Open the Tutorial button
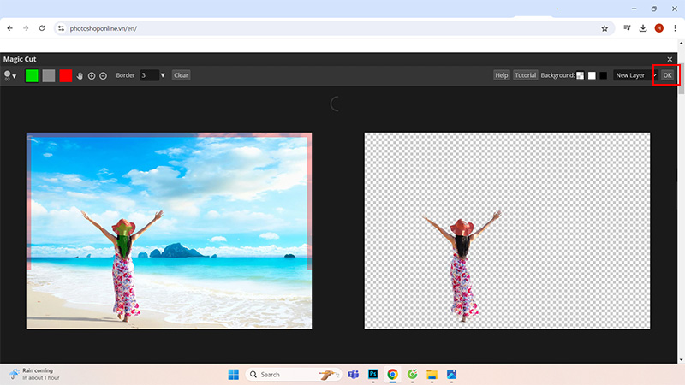The image size is (685, 385). [525, 75]
